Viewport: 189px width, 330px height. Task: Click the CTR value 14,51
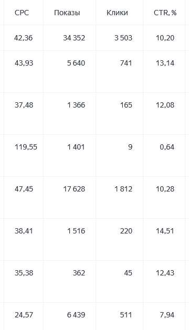click(x=165, y=231)
